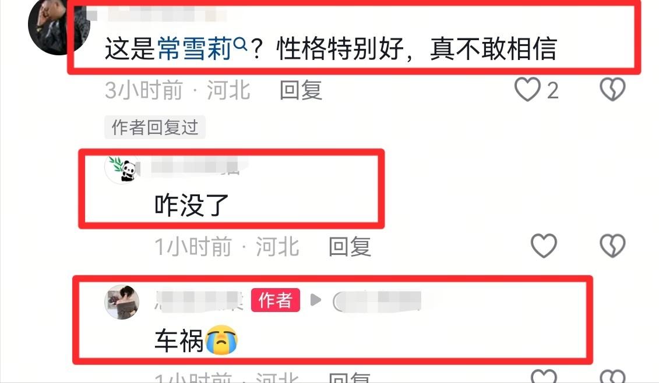
Task: Dislike the 常雪莉 comment with broken heart
Action: click(x=612, y=90)
